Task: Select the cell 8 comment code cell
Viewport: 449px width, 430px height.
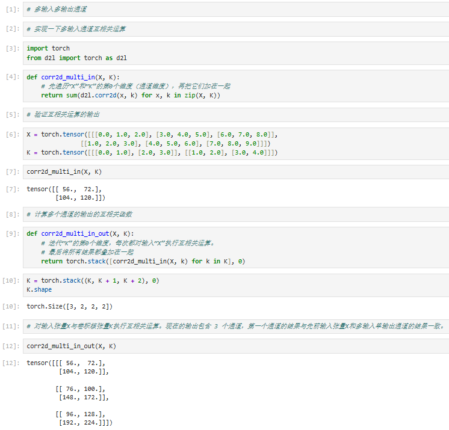Action: point(236,215)
